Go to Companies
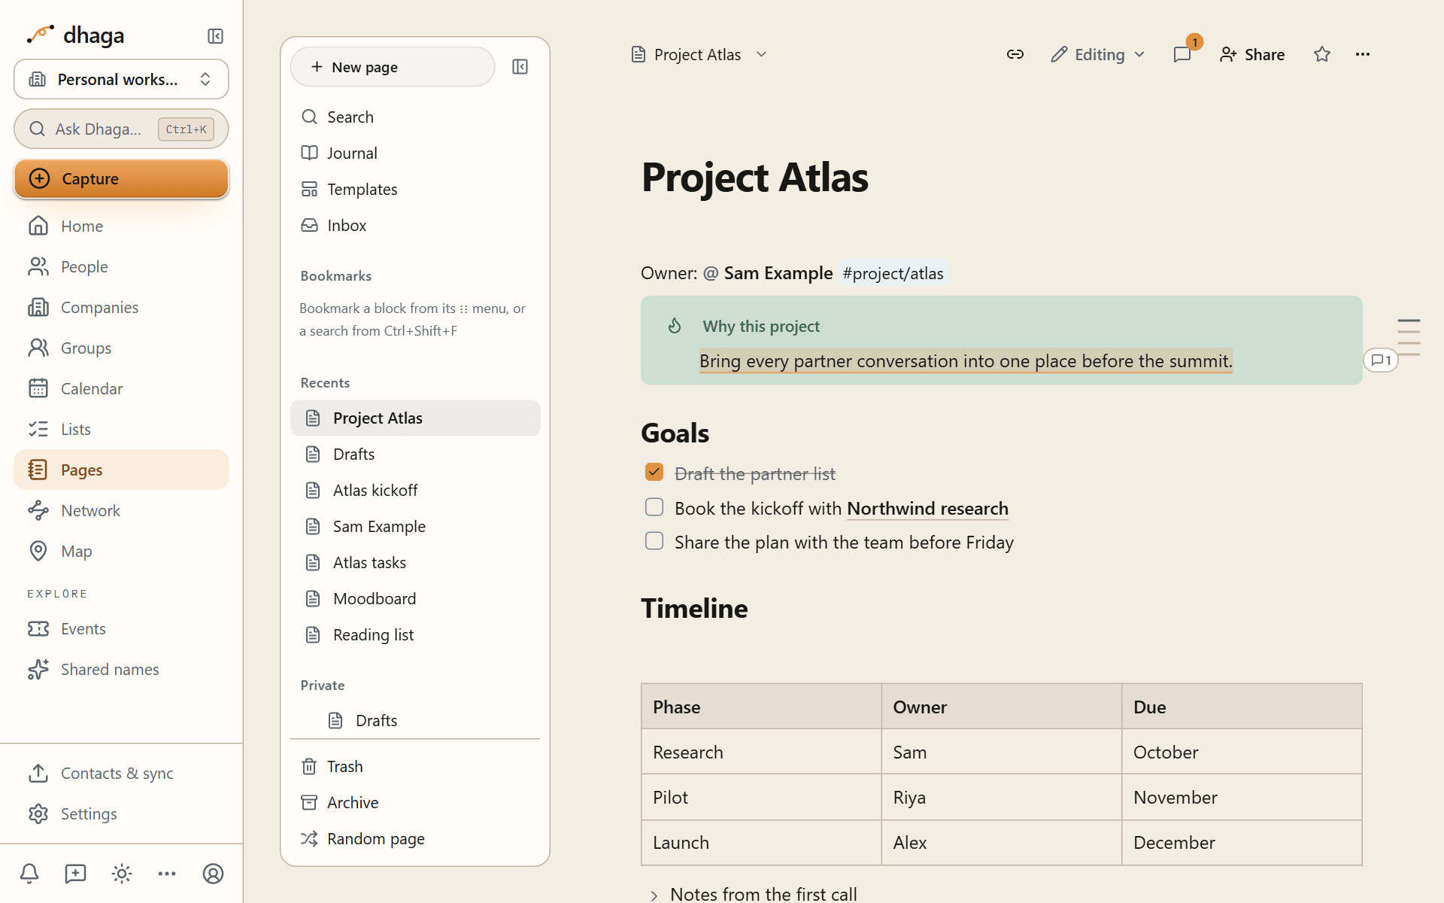 point(121,307)
